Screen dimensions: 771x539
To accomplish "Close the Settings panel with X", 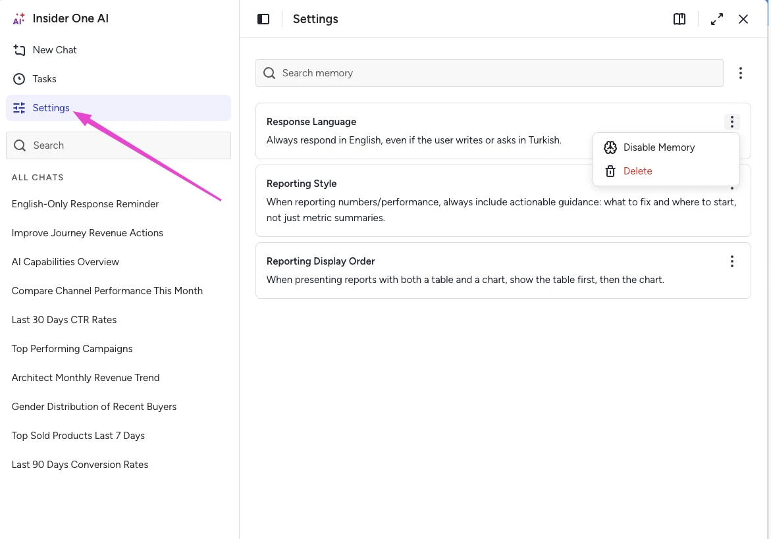I will 743,19.
